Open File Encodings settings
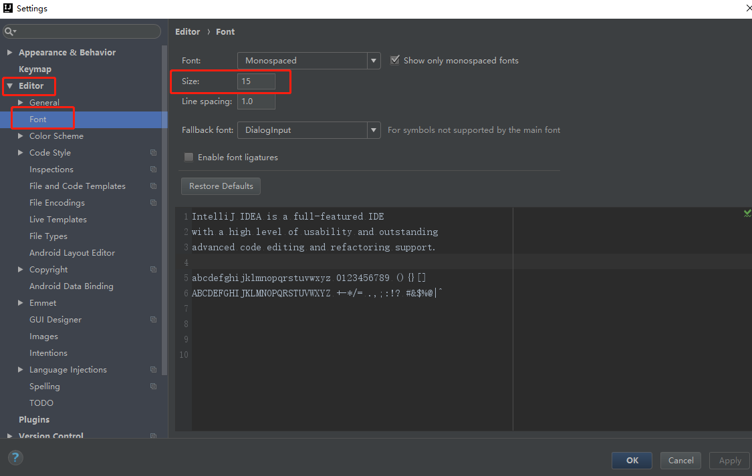 pyautogui.click(x=57, y=203)
